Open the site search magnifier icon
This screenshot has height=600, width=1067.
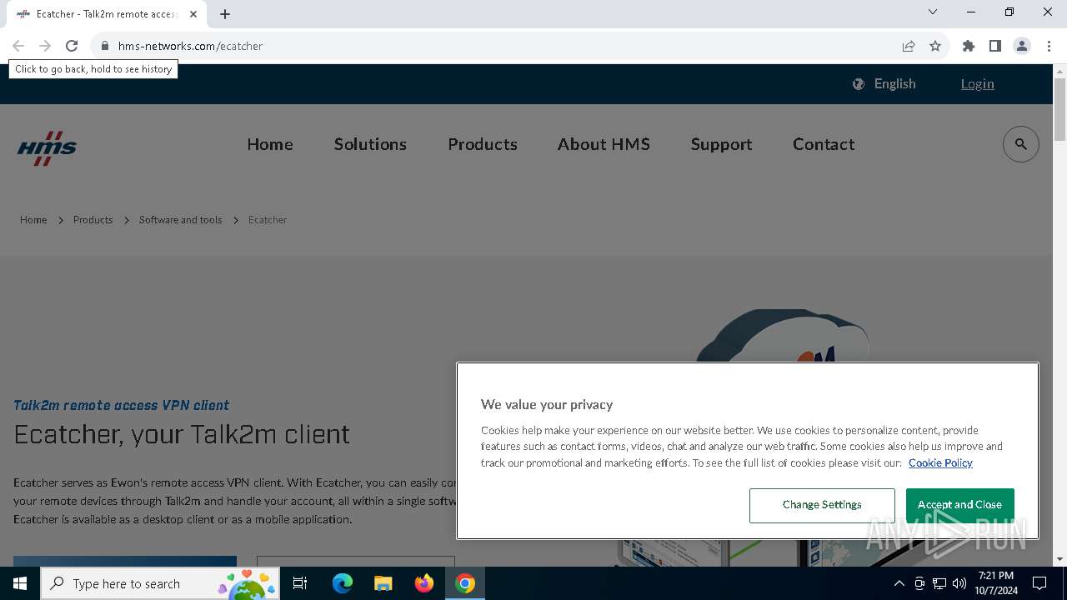(1021, 144)
